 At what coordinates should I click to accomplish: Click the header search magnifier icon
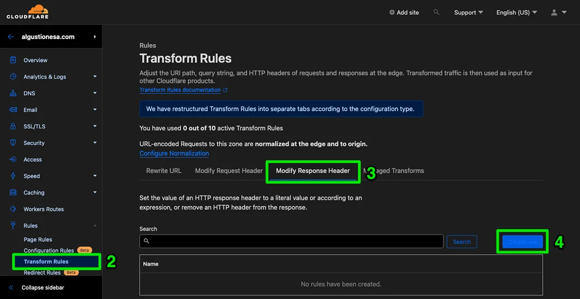tap(437, 12)
